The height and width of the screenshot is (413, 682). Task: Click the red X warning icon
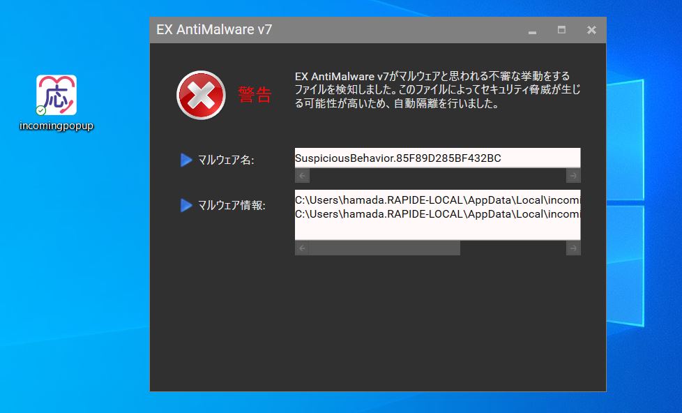[x=201, y=95]
